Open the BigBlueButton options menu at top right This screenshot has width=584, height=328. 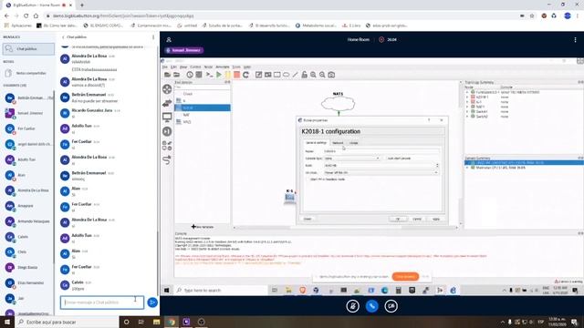click(575, 40)
